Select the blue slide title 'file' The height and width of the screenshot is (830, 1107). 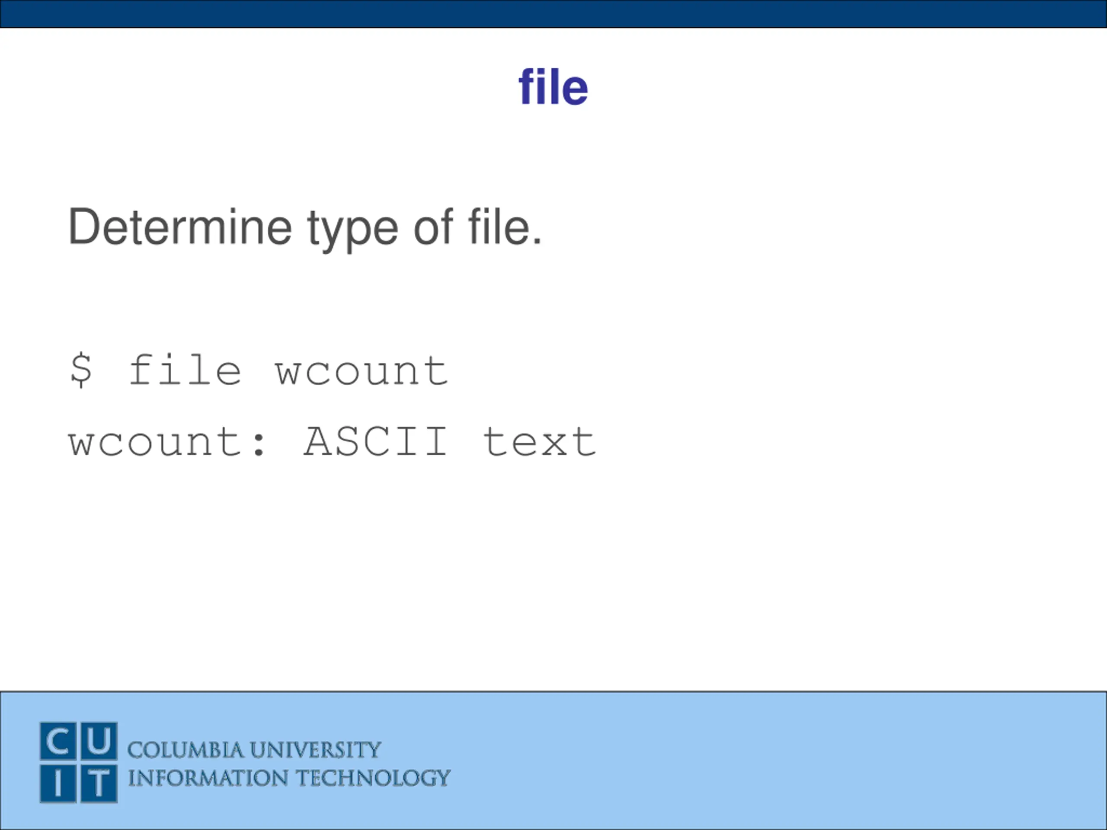553,86
